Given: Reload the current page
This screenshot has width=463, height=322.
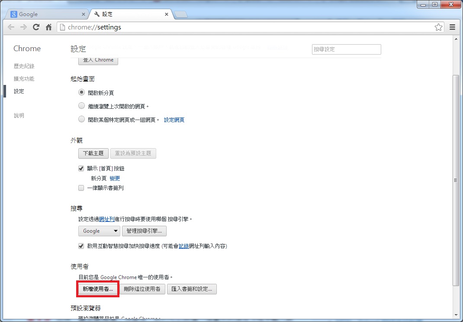Looking at the screenshot, I should [x=36, y=27].
